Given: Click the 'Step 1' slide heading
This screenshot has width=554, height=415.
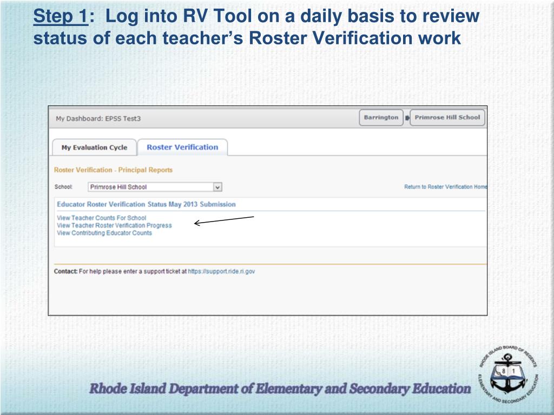Looking at the screenshot, I should click(61, 16).
